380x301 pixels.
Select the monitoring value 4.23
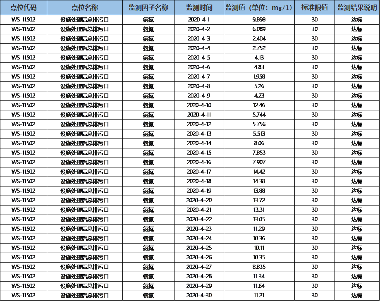[259, 96]
